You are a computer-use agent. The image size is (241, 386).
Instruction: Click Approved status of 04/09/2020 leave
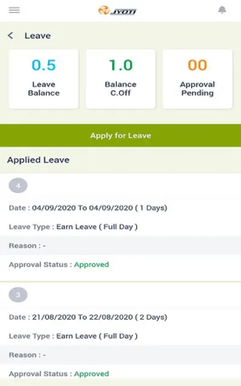[x=92, y=265]
